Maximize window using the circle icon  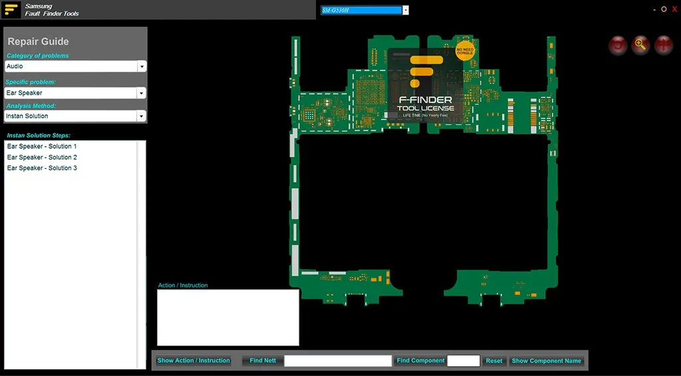pyautogui.click(x=664, y=9)
